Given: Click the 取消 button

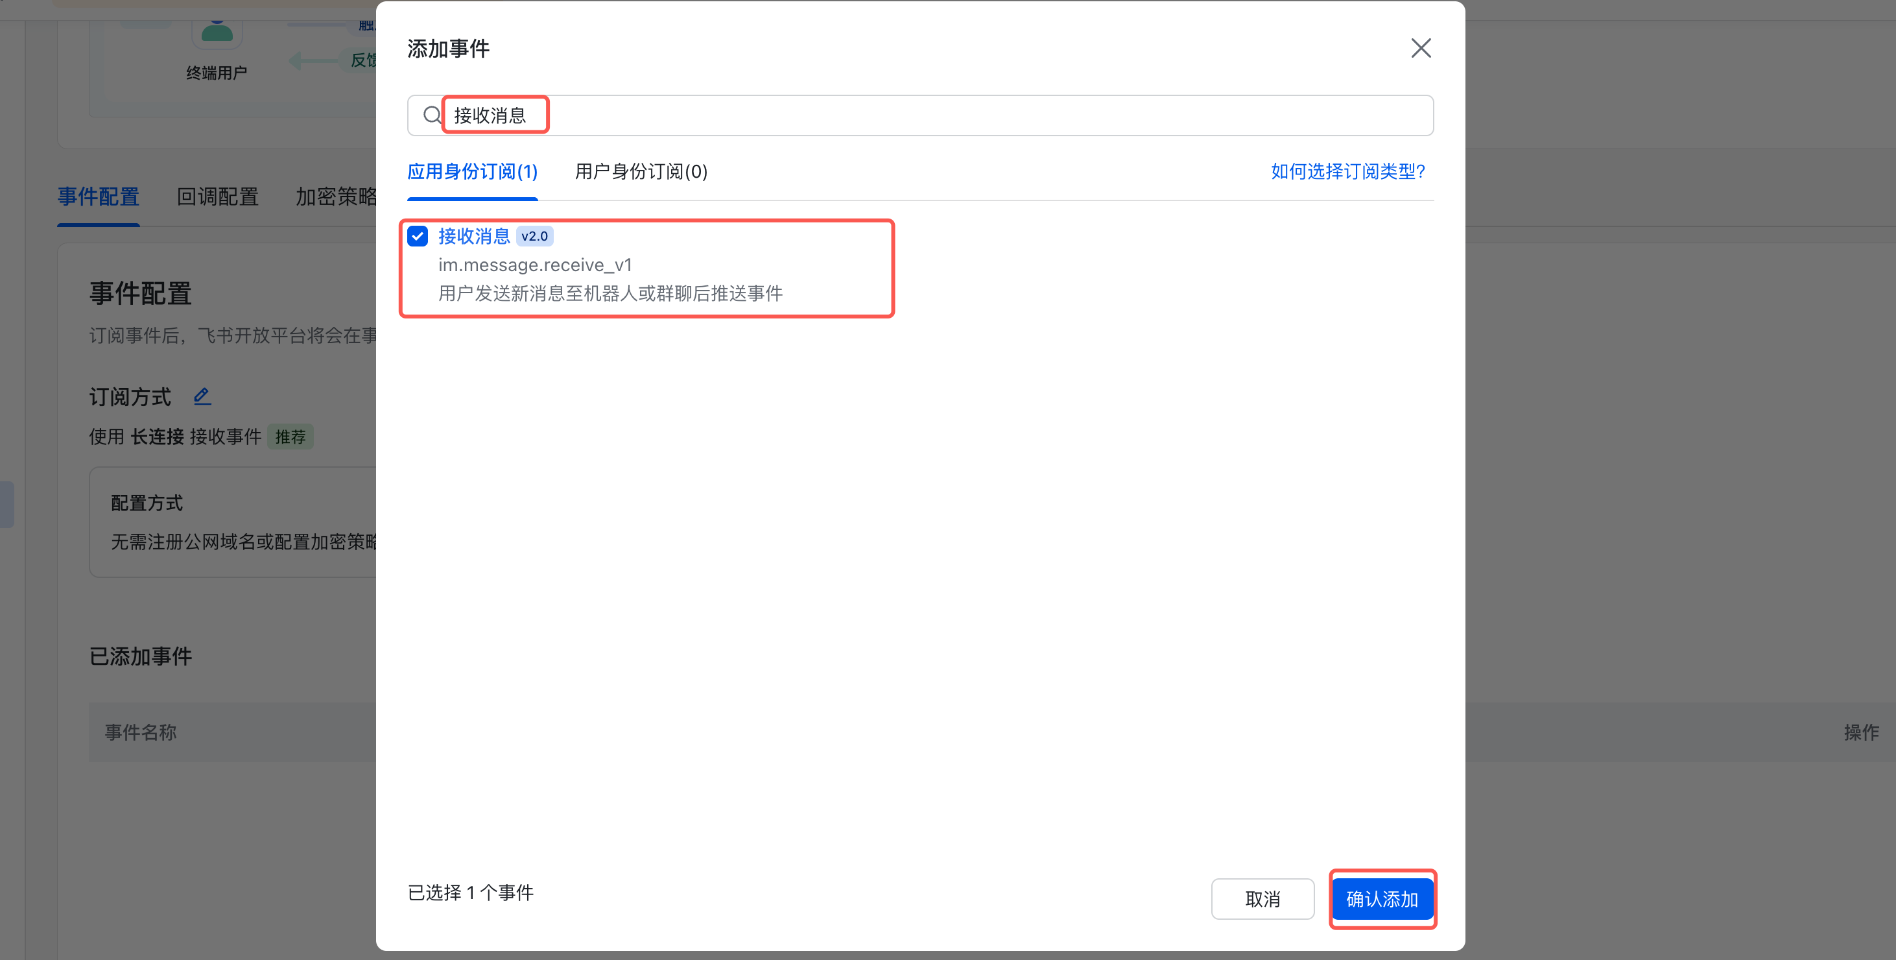Looking at the screenshot, I should 1262,898.
